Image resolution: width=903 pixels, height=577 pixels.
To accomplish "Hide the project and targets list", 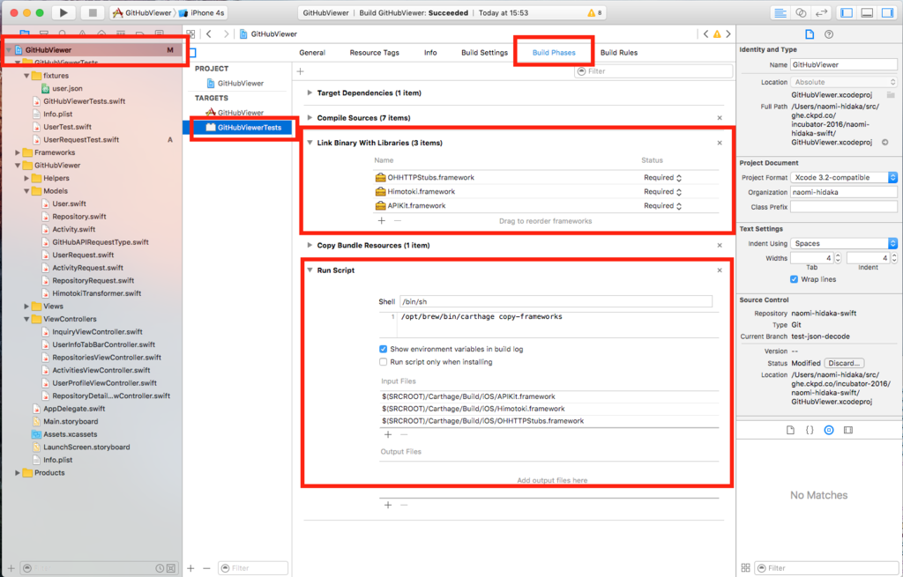I will tap(192, 53).
